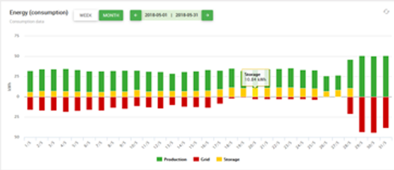This screenshot has width=394, height=170.
Task: Click the tall red grid bar for 30/5
Action: click(373, 114)
